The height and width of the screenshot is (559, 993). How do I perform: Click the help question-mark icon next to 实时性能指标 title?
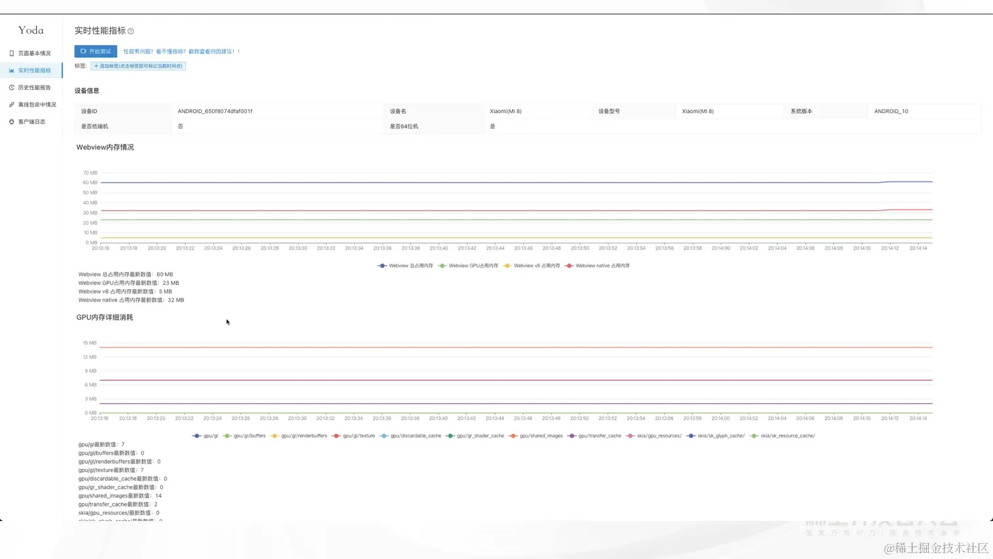coord(131,32)
